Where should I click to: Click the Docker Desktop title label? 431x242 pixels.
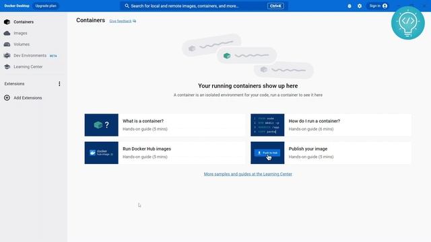pos(17,6)
